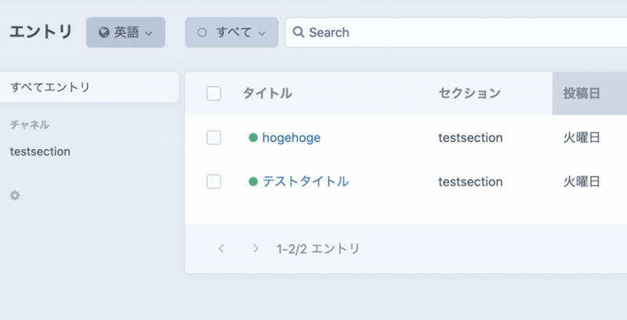
Task: Click the settings gear icon in sidebar
Action: [14, 195]
